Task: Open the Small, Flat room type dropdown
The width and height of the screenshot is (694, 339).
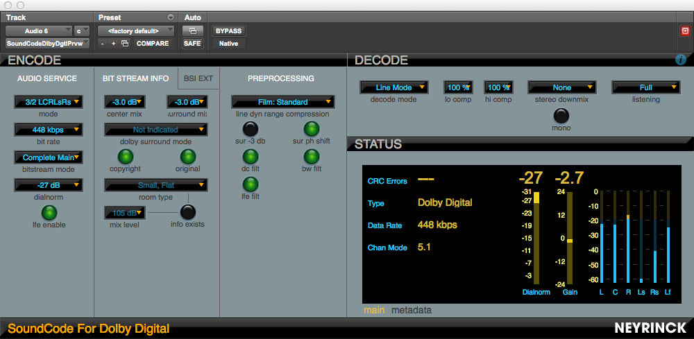Action: pos(155,184)
